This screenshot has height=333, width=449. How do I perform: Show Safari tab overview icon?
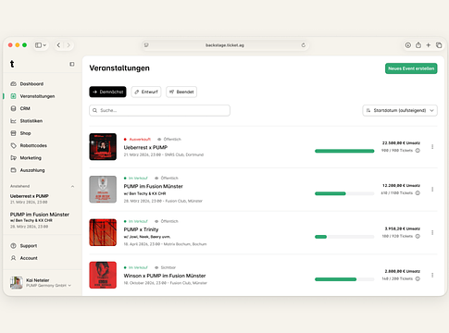439,45
